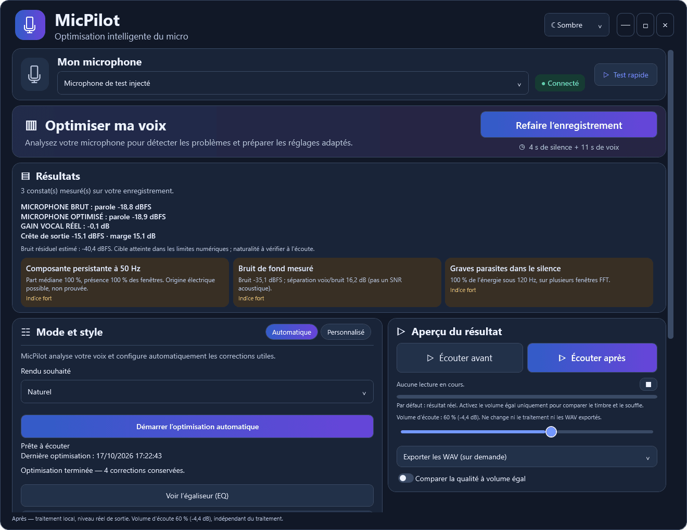Close the MicPilot window
Screen dimensions: 687x530
[665, 25]
